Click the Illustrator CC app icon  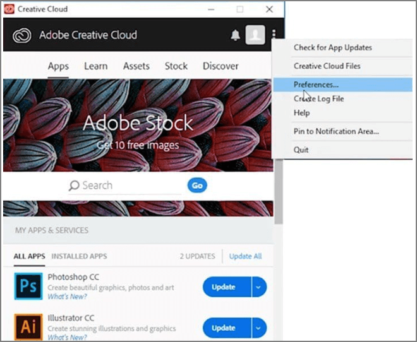(x=28, y=327)
